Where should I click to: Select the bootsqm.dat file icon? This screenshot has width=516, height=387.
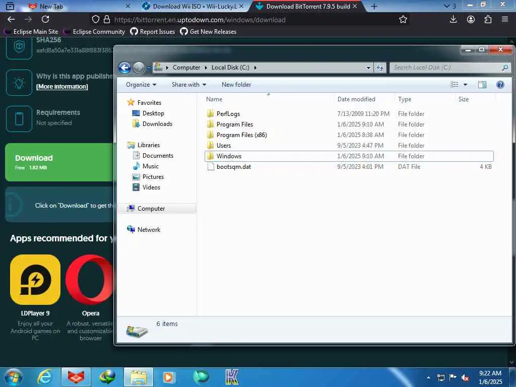(211, 166)
